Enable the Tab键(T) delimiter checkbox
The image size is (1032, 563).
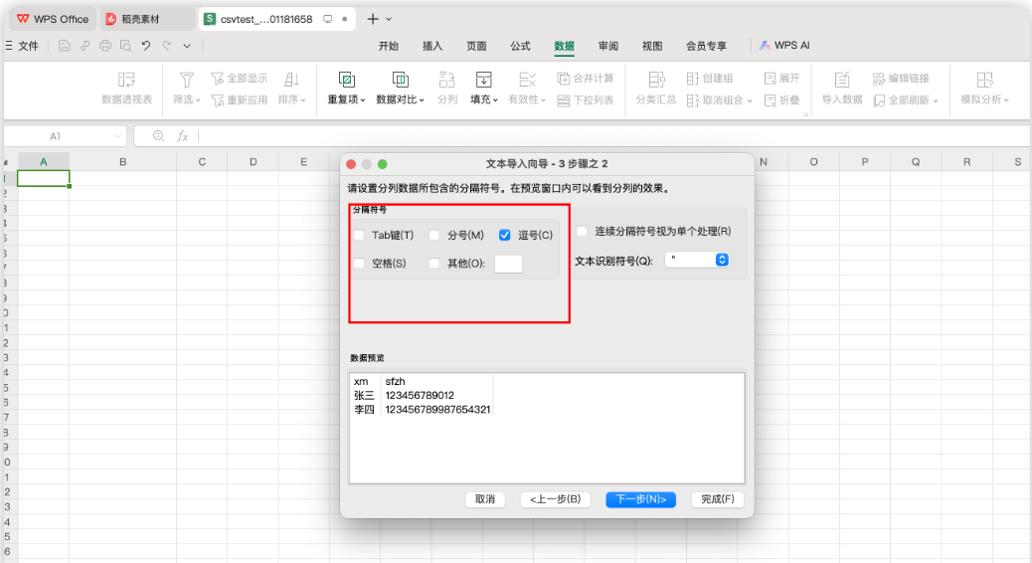[359, 236]
